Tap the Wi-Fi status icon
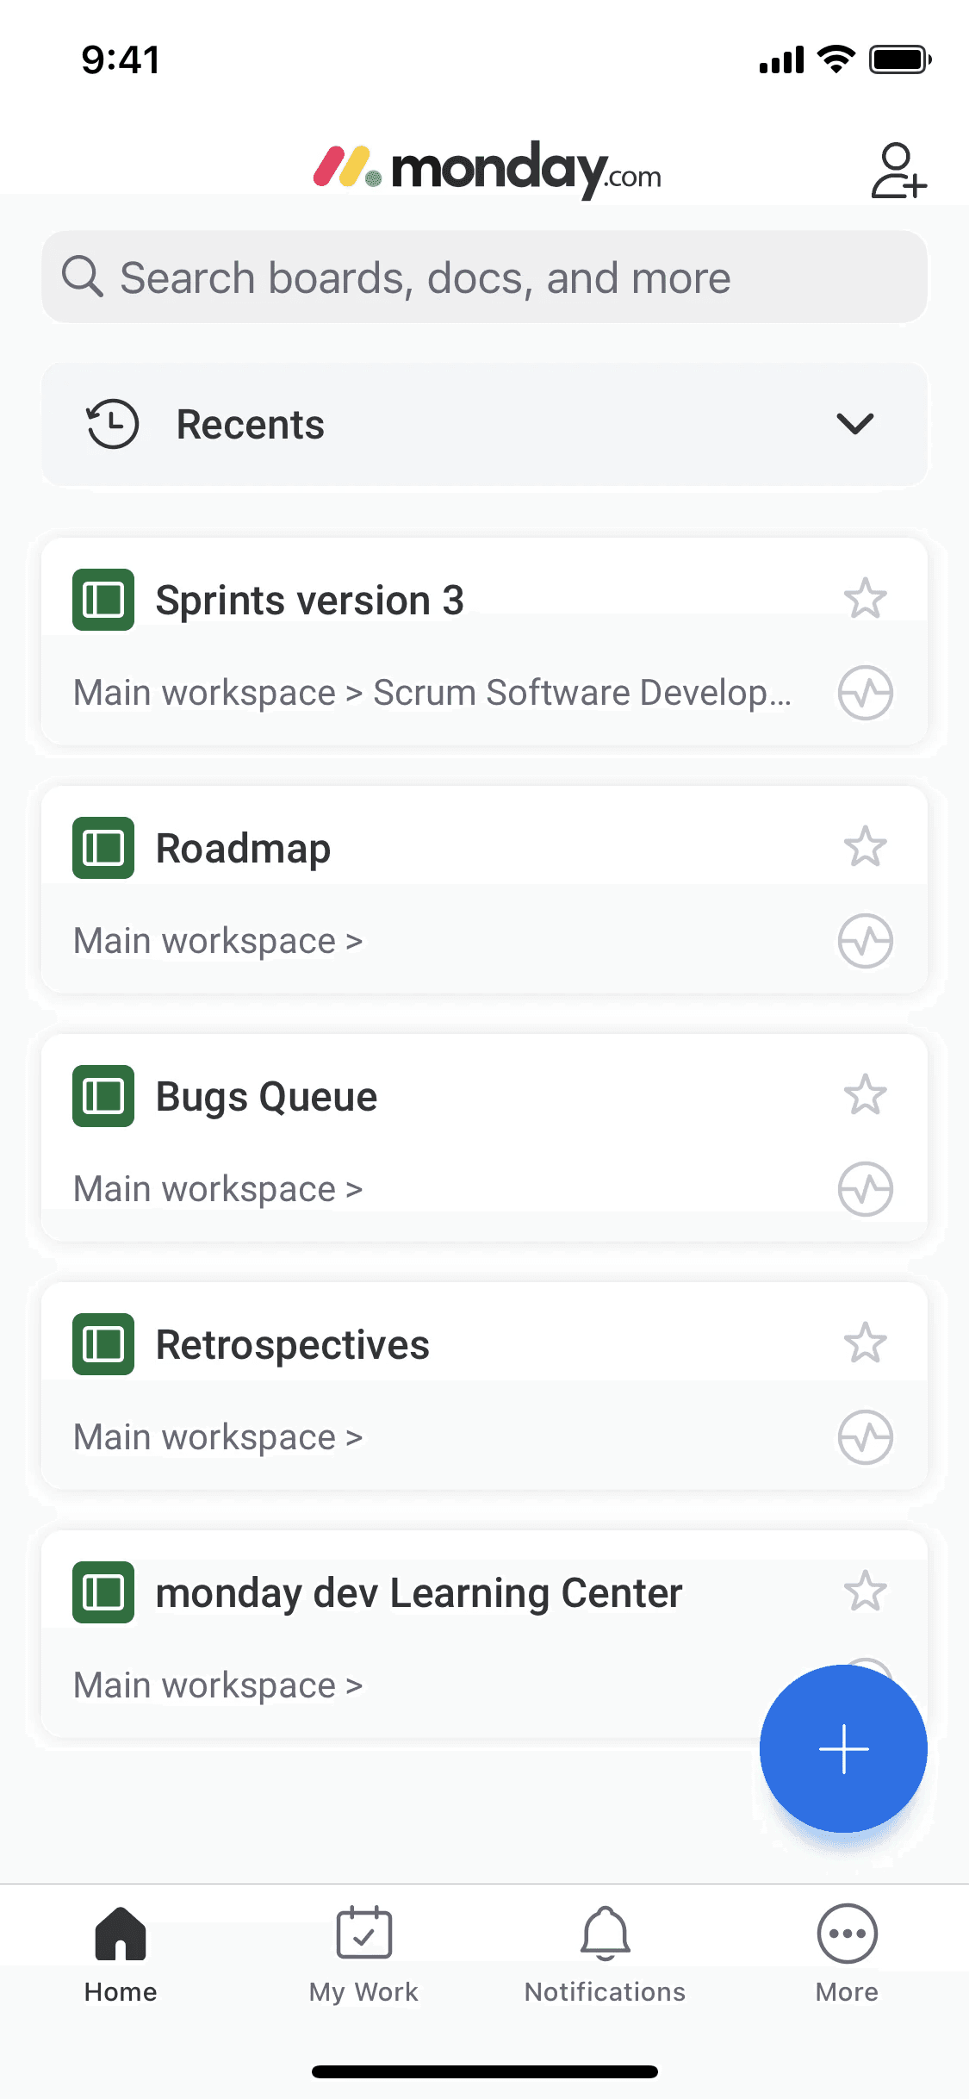969x2099 pixels. pos(835,59)
